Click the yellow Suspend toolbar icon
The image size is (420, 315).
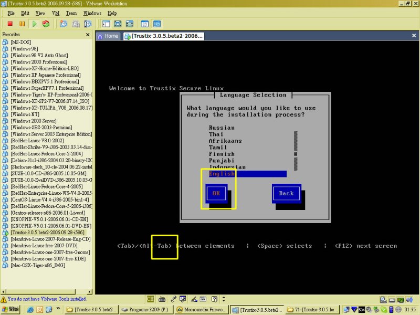[x=22, y=24]
